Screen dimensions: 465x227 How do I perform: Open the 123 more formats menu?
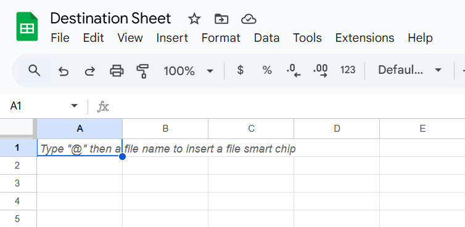[348, 70]
